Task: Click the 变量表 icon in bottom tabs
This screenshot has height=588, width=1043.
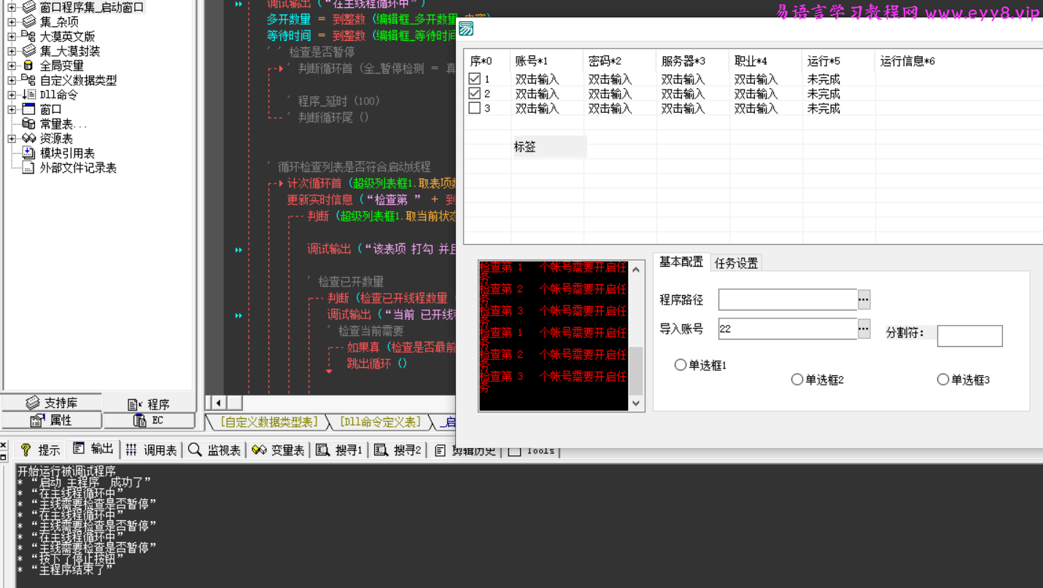Action: click(x=259, y=450)
